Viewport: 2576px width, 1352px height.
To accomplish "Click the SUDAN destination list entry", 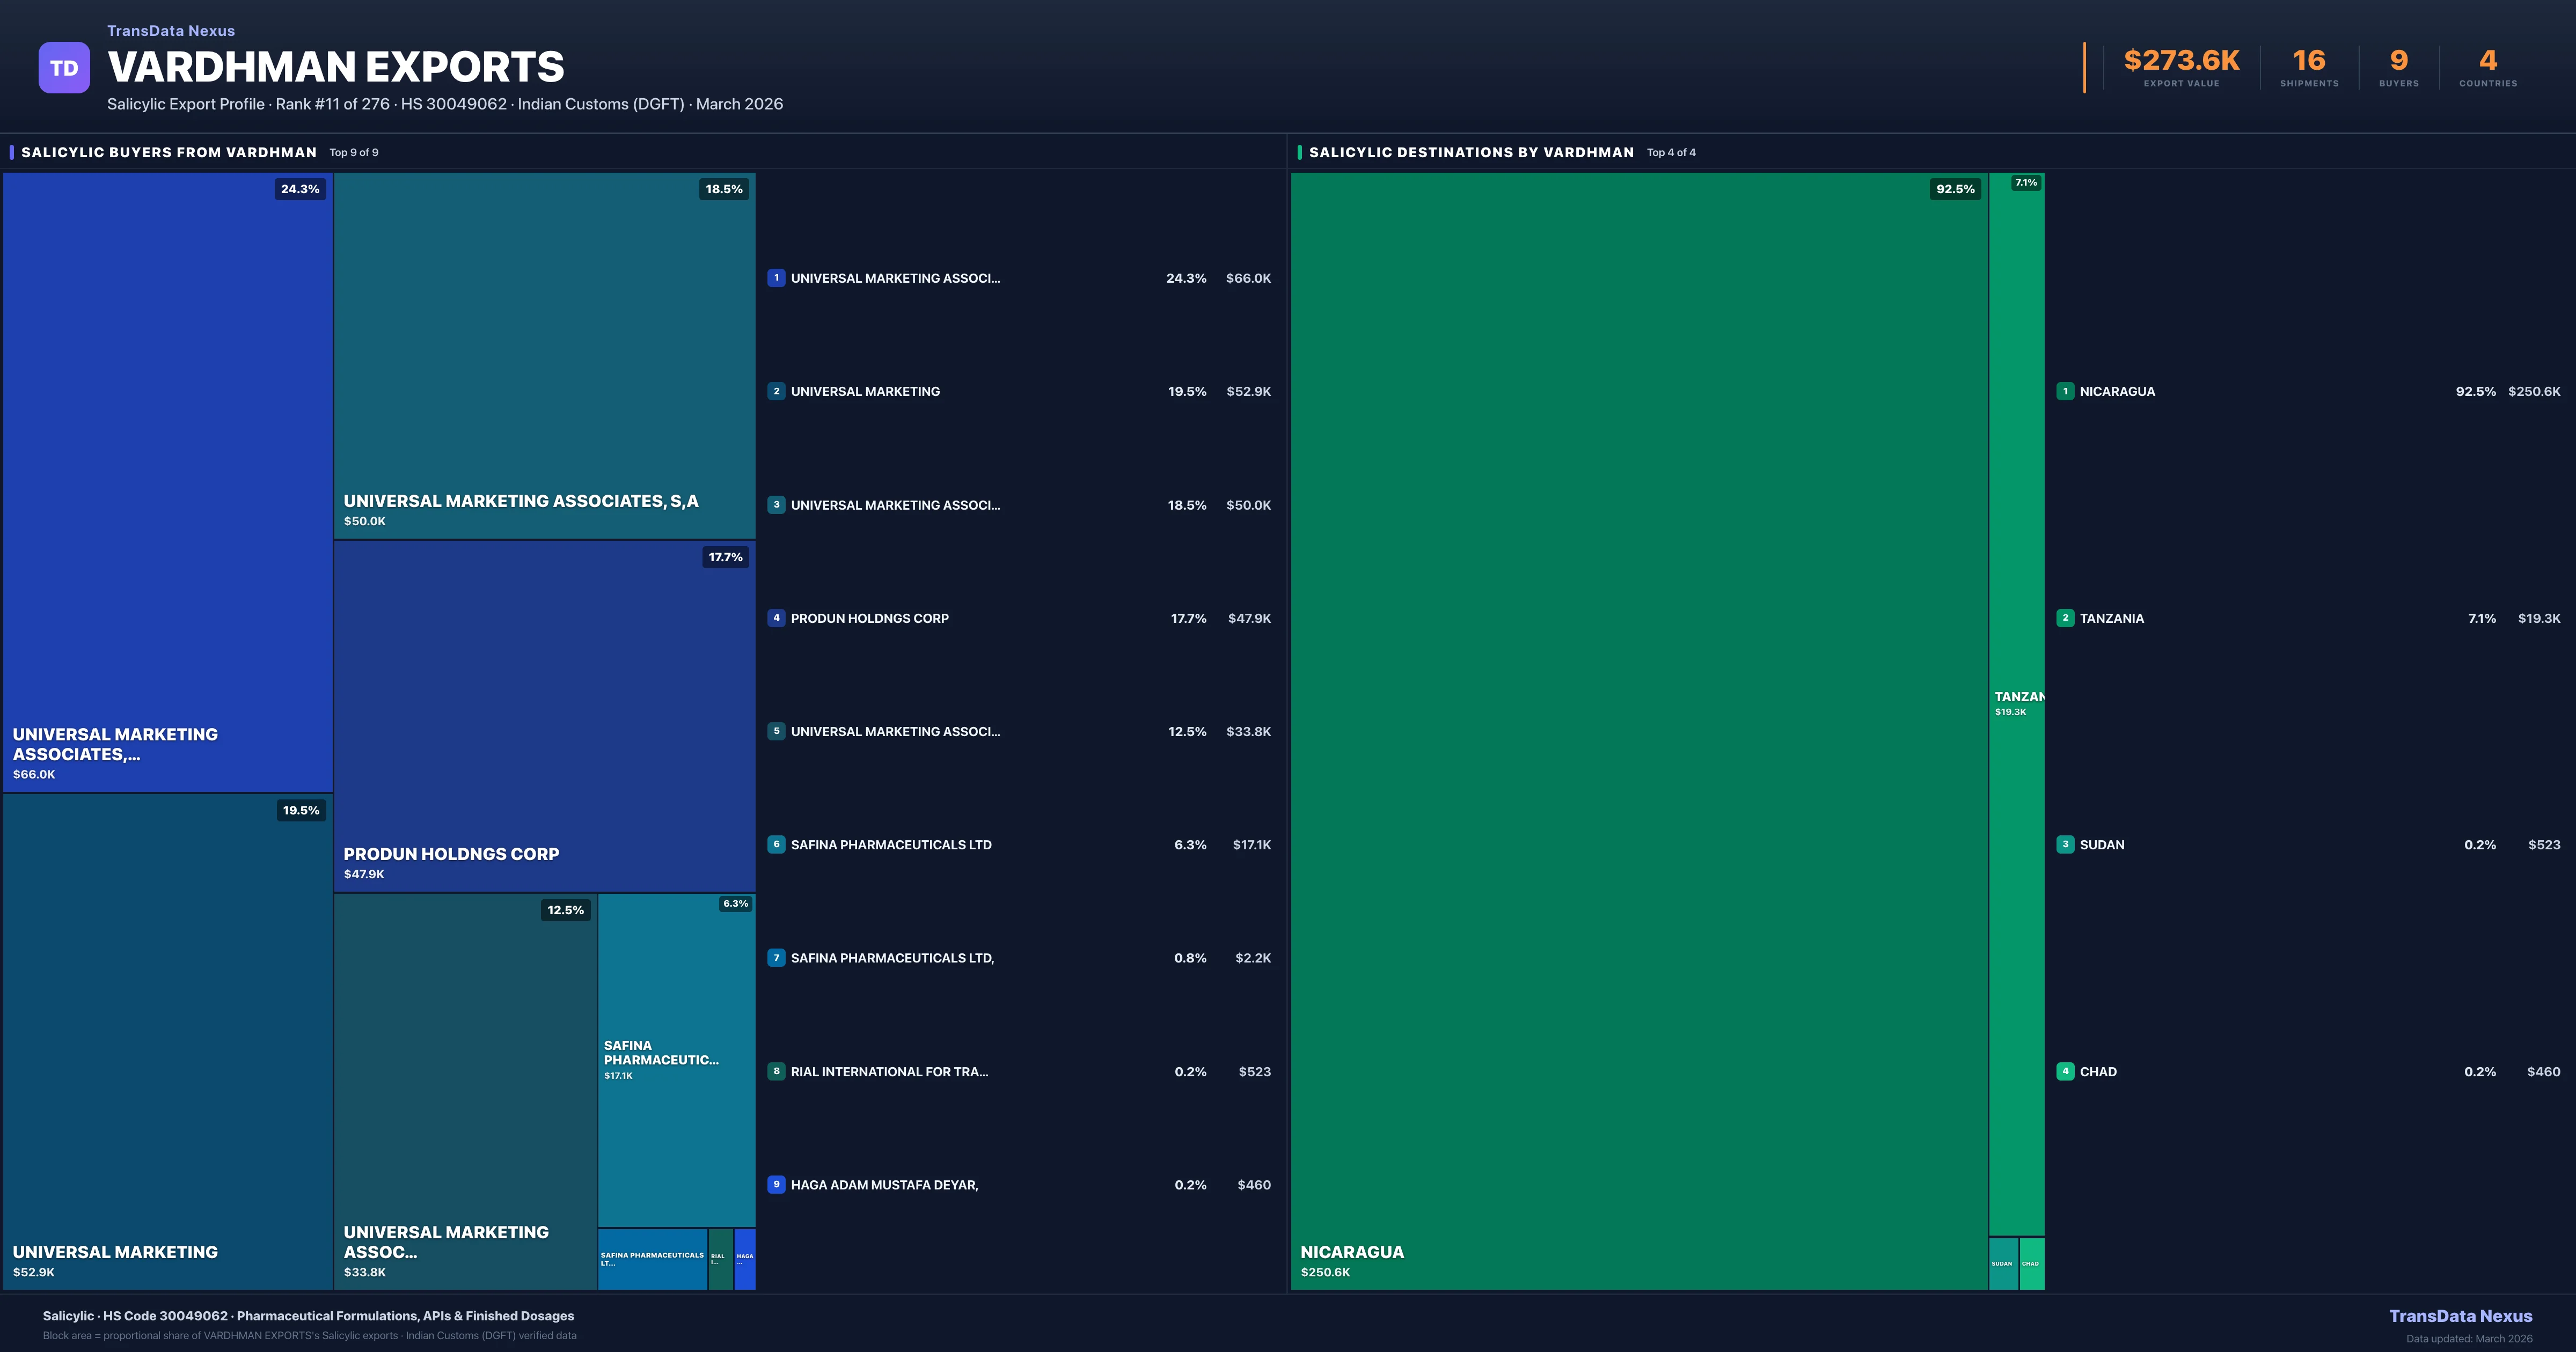I will coord(2102,844).
